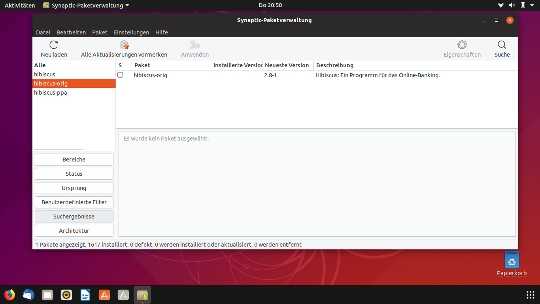Open the Datei menu
The height and width of the screenshot is (304, 540).
(x=43, y=32)
